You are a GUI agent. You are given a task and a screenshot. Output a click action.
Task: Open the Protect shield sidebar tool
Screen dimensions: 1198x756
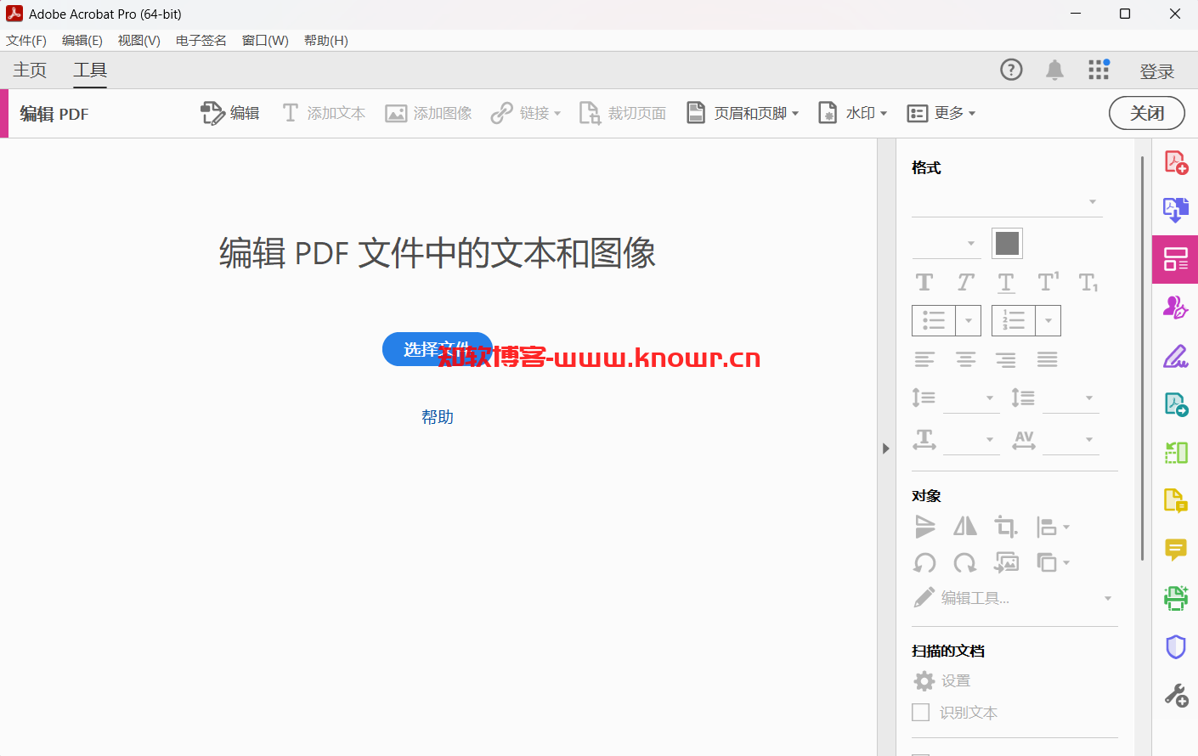1176,647
